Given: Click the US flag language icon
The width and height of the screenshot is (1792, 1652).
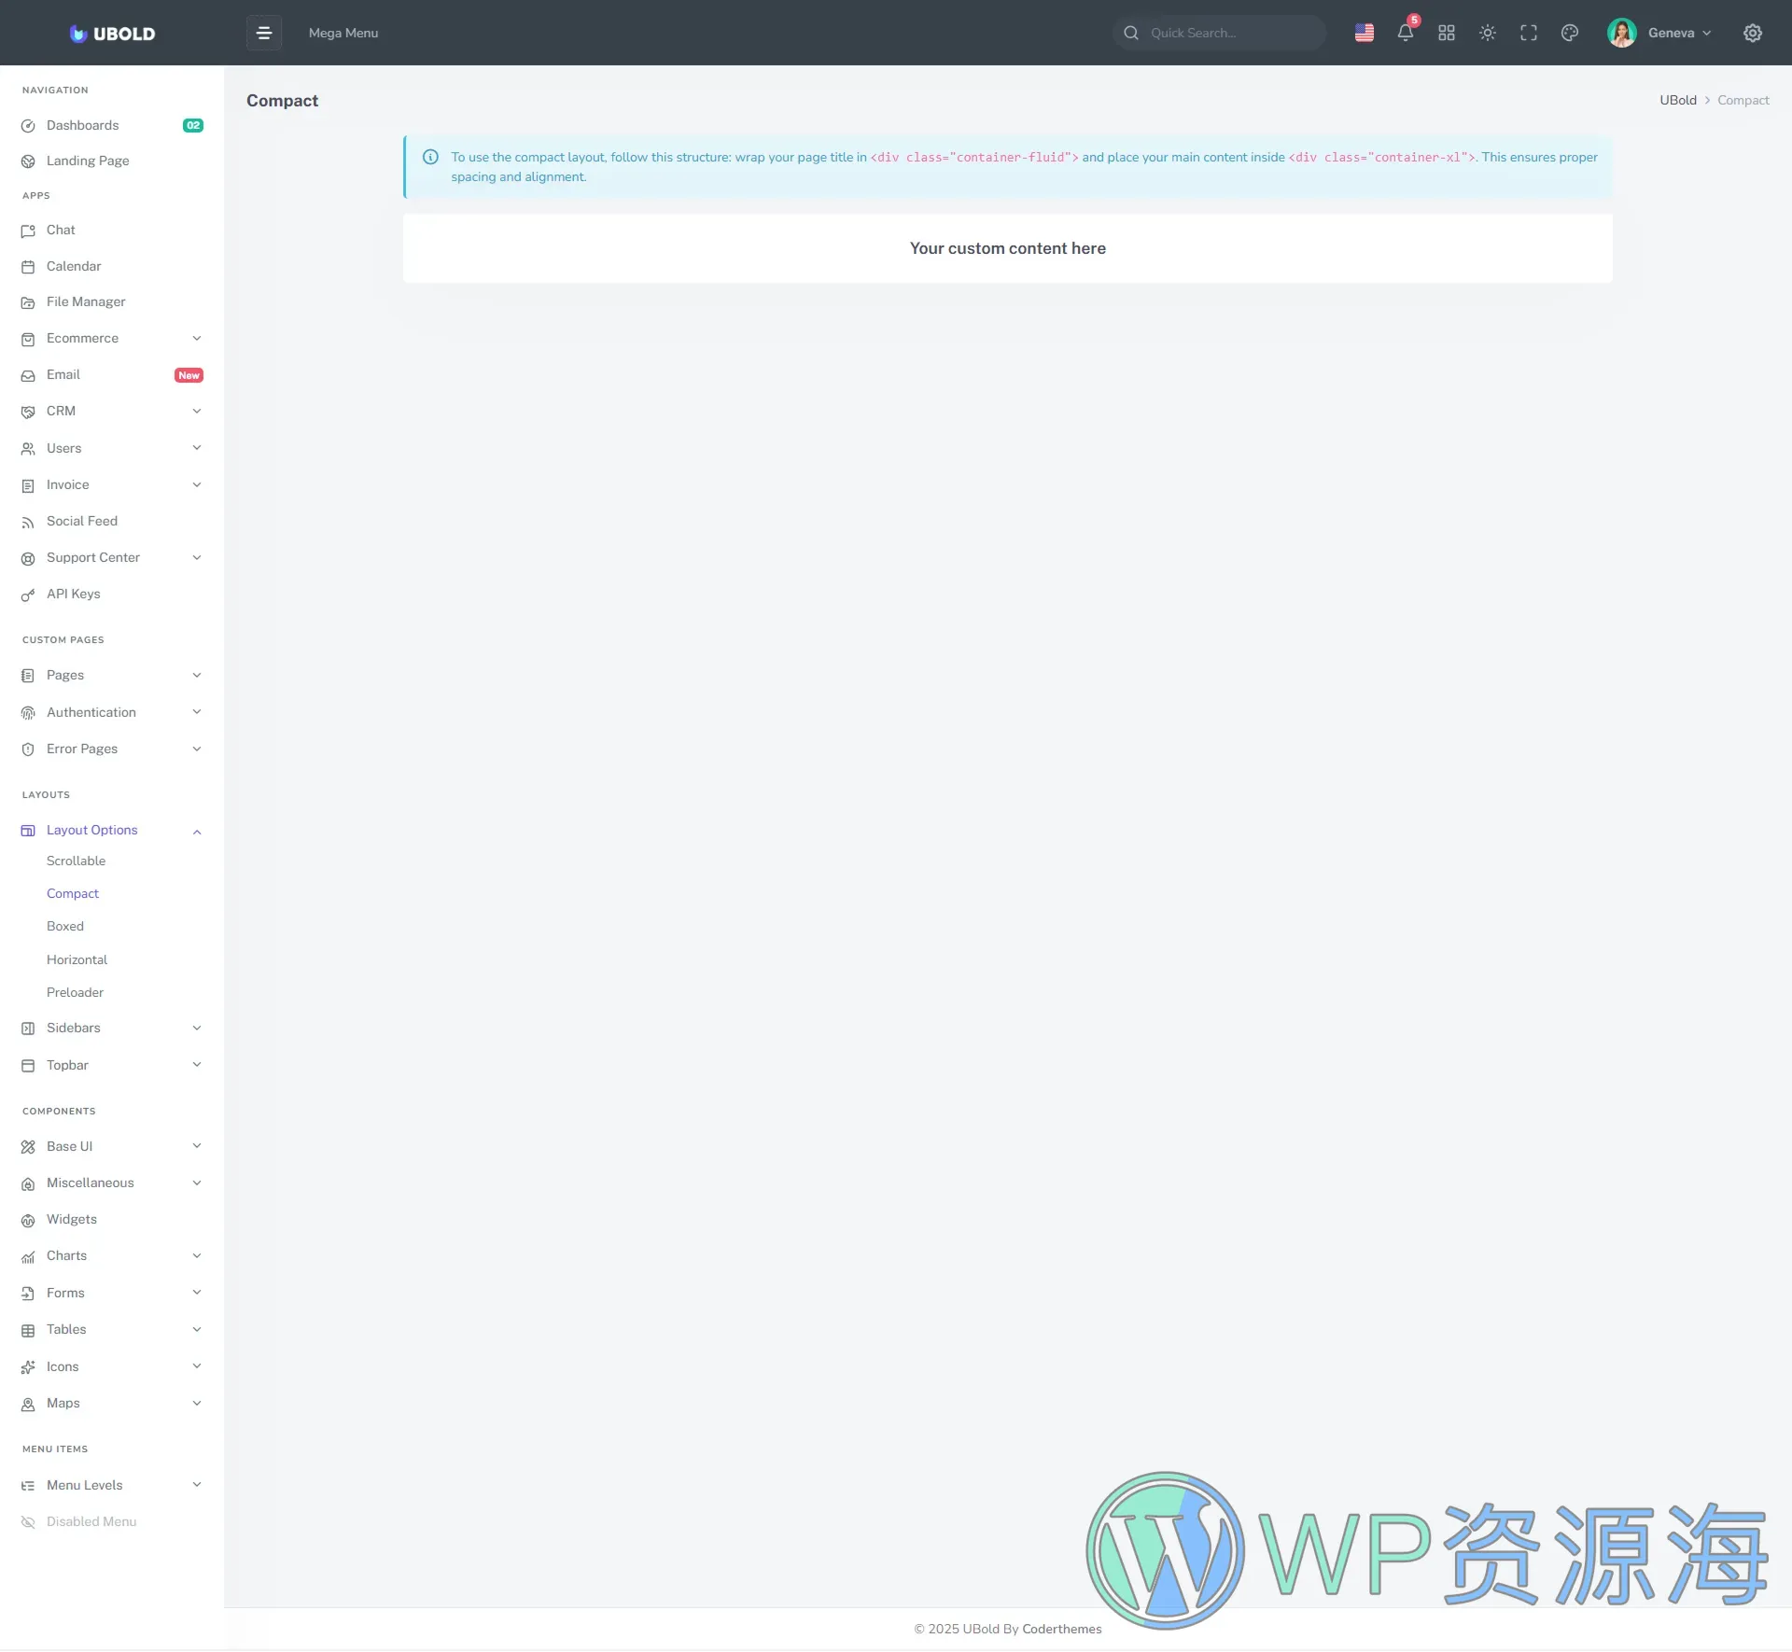Looking at the screenshot, I should [x=1364, y=33].
